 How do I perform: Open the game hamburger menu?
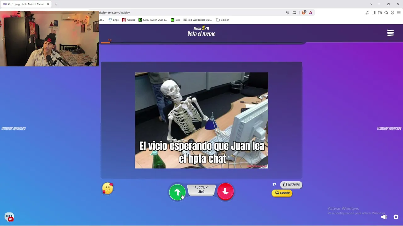[x=390, y=33]
